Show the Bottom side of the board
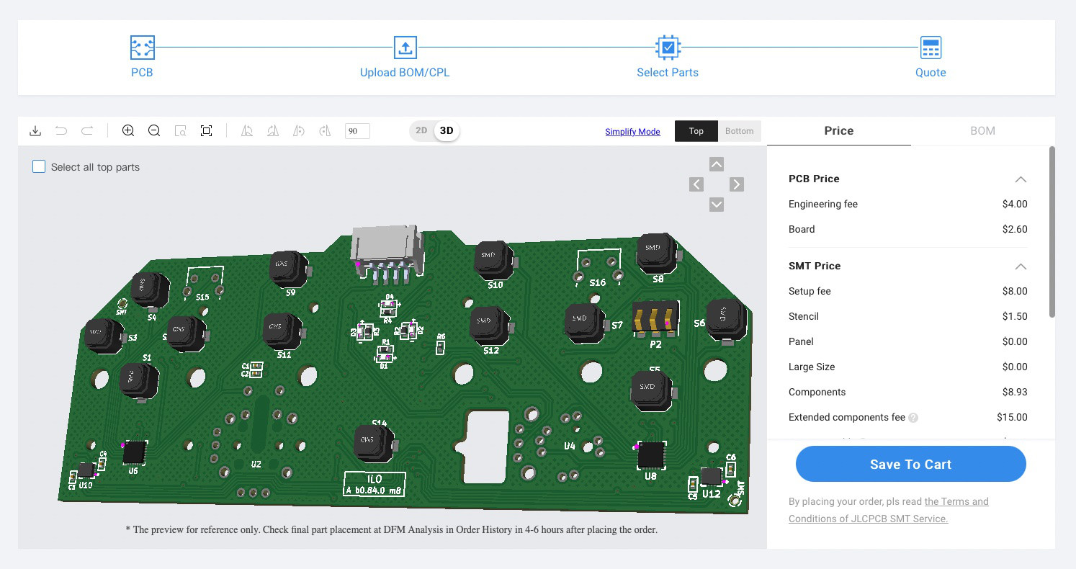The height and width of the screenshot is (569, 1076). [739, 131]
